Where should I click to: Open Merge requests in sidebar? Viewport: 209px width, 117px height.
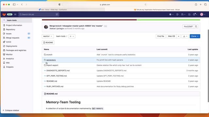[13, 38]
